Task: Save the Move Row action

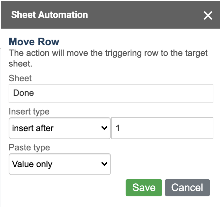Action: [x=144, y=188]
